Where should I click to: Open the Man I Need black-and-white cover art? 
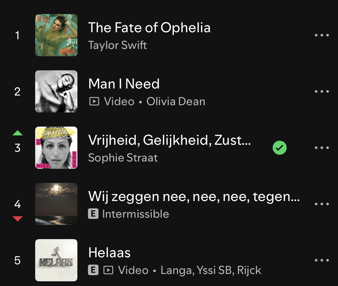click(x=56, y=91)
